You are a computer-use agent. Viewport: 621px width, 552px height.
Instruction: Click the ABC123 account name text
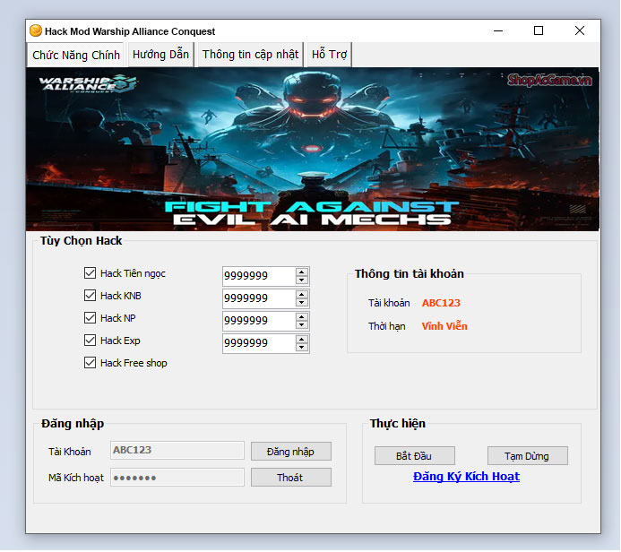[441, 303]
